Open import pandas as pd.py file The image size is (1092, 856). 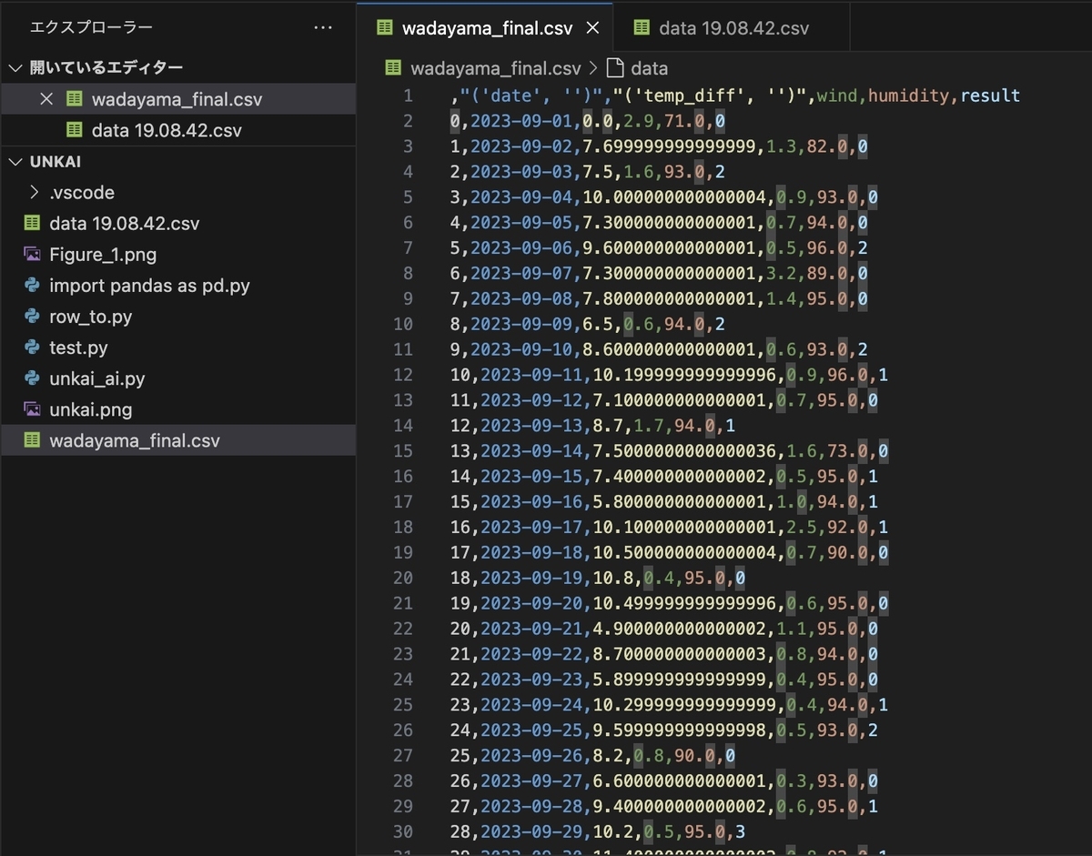pos(177,286)
